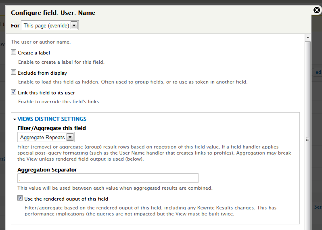The width and height of the screenshot is (322, 230).
Task: Uncheck Link this field to its user
Action: (14, 92)
